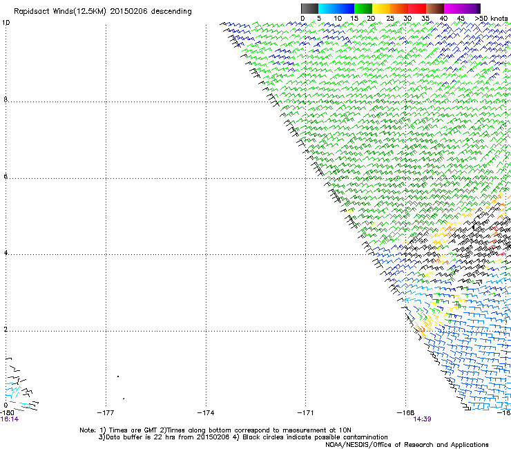The height and width of the screenshot is (449, 511).
Task: Click the note line 'Times are GMT'
Action: click(133, 430)
